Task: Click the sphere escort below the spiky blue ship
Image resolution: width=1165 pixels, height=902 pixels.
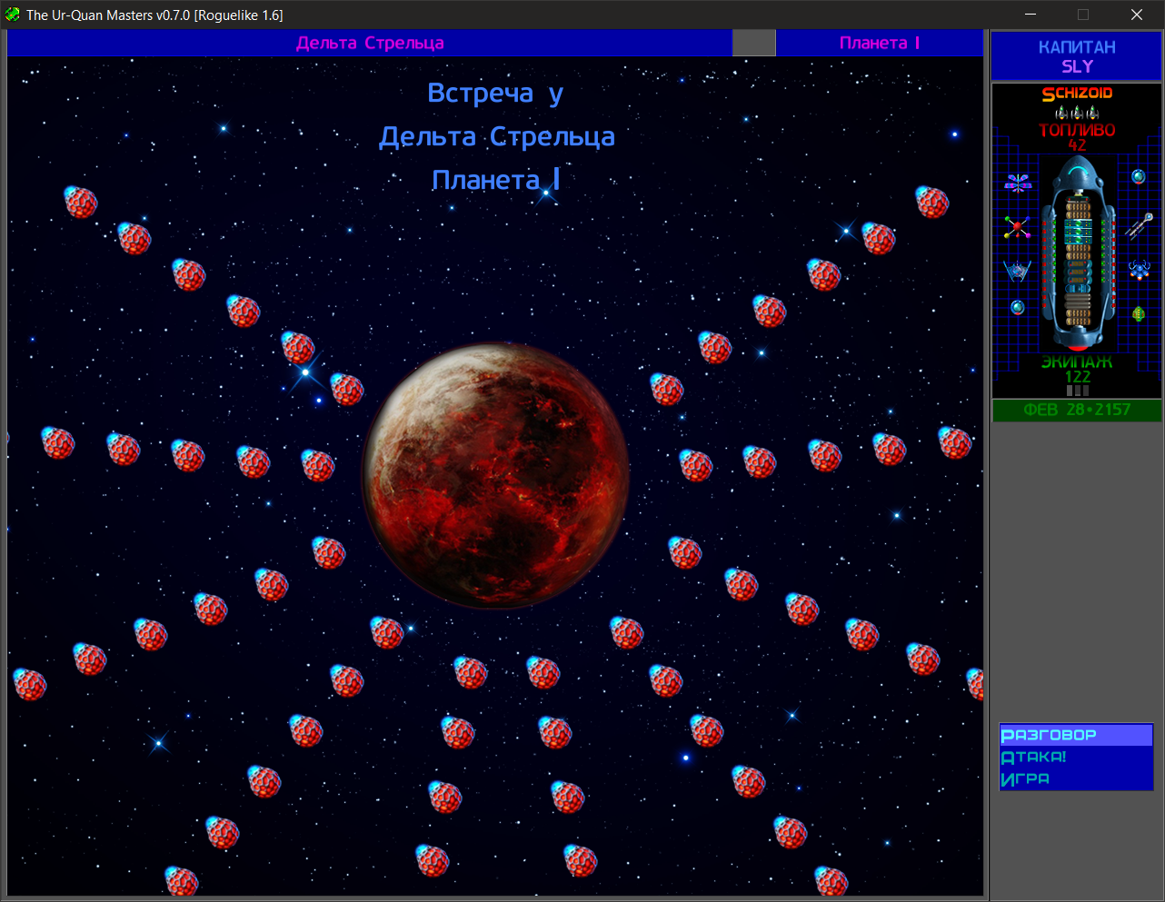Action: tap(1018, 307)
